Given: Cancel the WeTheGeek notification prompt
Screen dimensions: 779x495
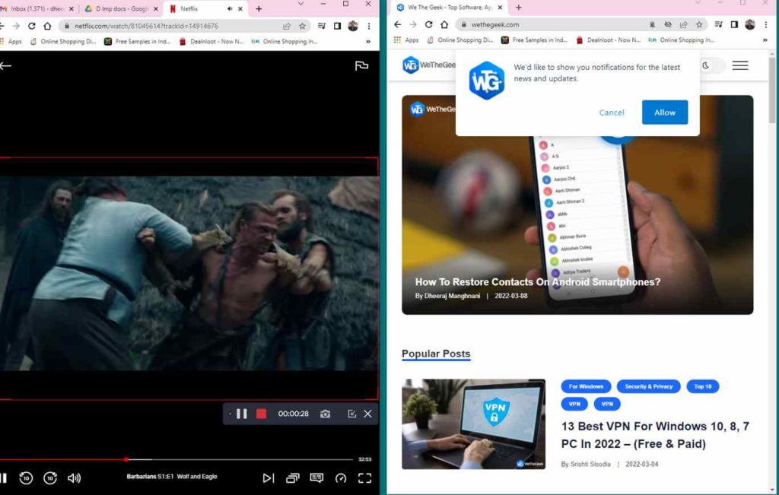Looking at the screenshot, I should 612,113.
